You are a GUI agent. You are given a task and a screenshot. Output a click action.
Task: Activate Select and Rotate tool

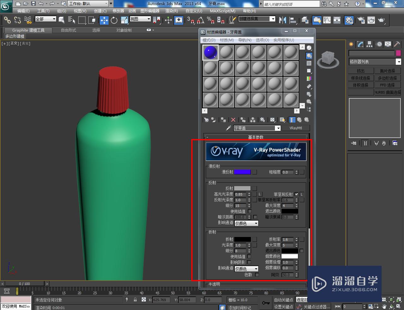[114, 20]
